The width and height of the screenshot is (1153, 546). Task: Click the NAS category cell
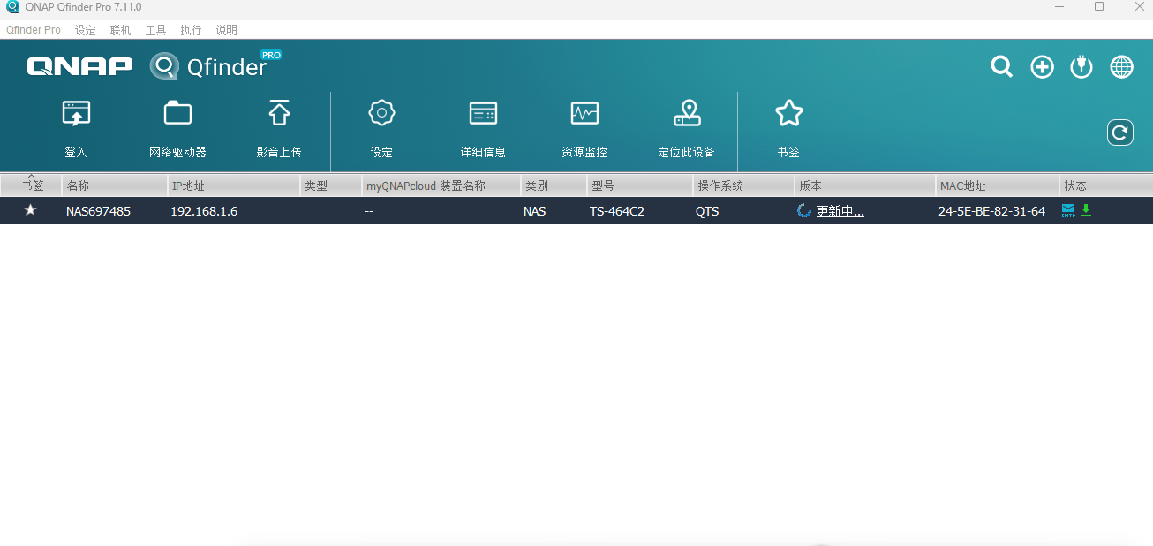534,211
